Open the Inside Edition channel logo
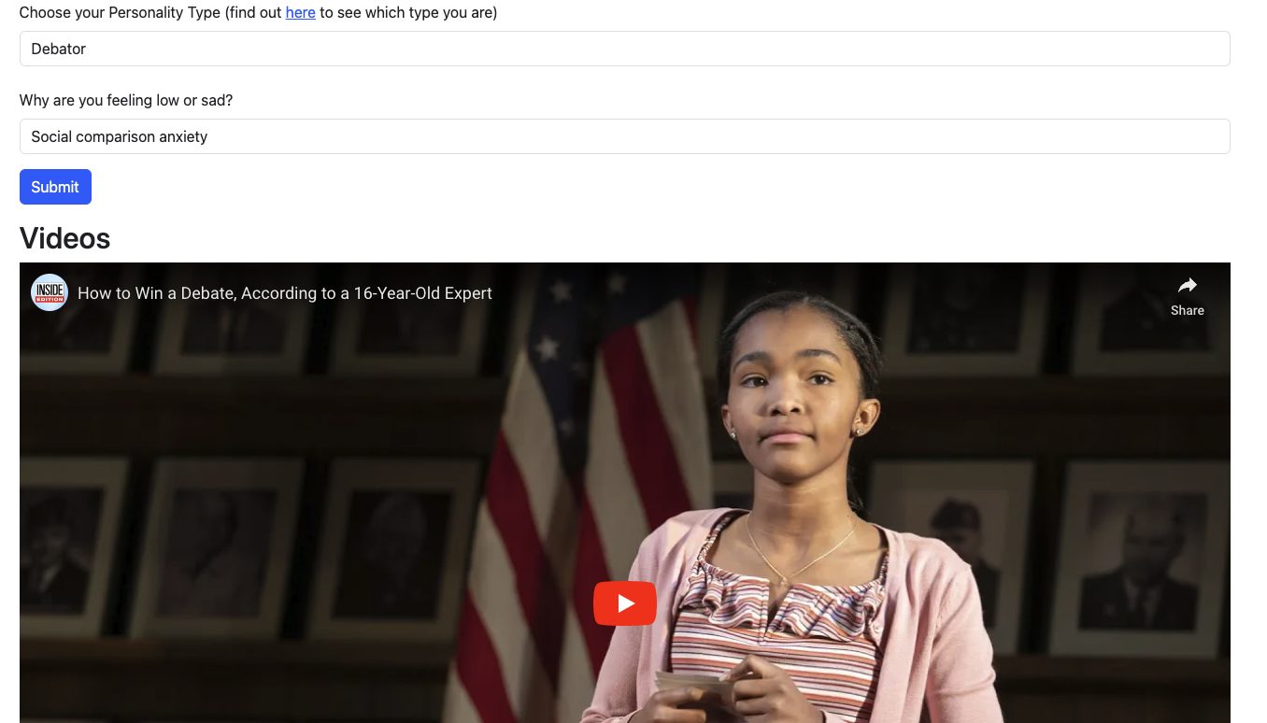1267x723 pixels. [x=50, y=292]
